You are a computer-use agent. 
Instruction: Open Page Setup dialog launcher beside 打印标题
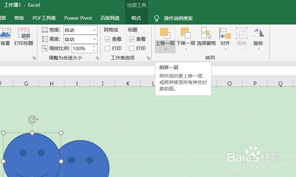coord(34,58)
